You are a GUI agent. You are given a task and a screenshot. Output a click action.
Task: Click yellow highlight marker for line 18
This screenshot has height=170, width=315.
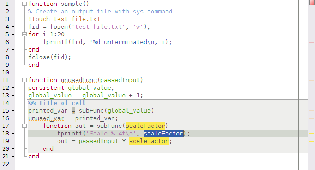click(311, 134)
